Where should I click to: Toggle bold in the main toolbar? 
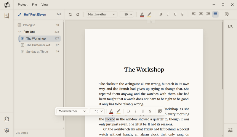coord(161,14)
